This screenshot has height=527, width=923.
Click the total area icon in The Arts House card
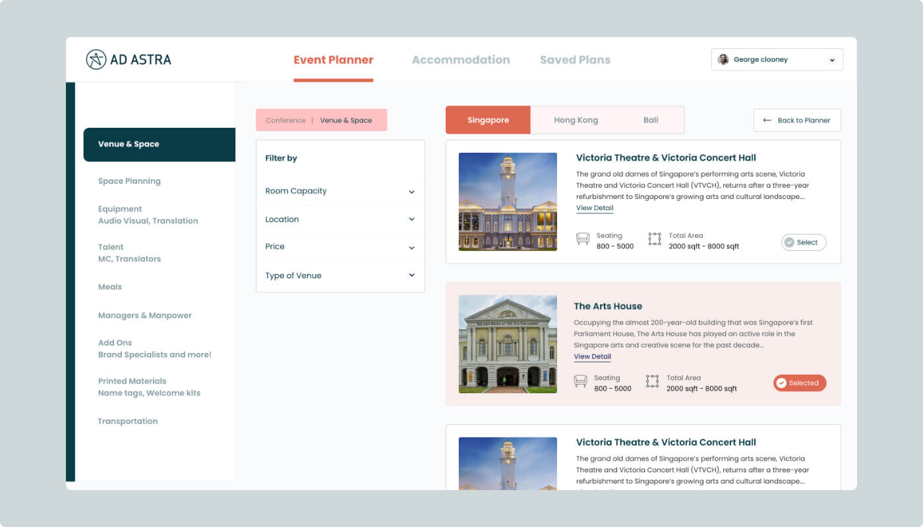coord(652,381)
